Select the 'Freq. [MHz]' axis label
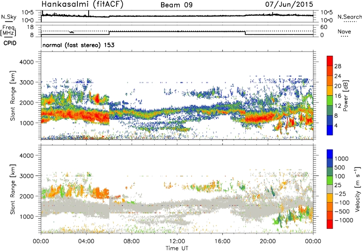 click(8, 30)
